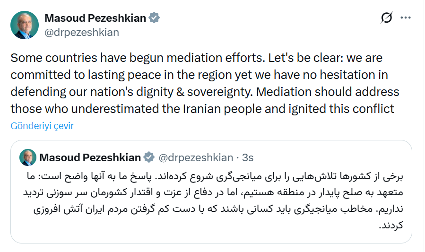This screenshot has height=252, width=425.
Task: Click the small avatar in the quoted post
Action: pyautogui.click(x=28, y=157)
